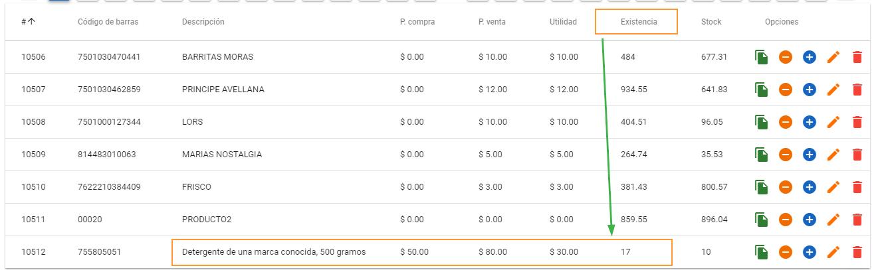
Task: Delete the LORS product row
Action: pos(857,122)
